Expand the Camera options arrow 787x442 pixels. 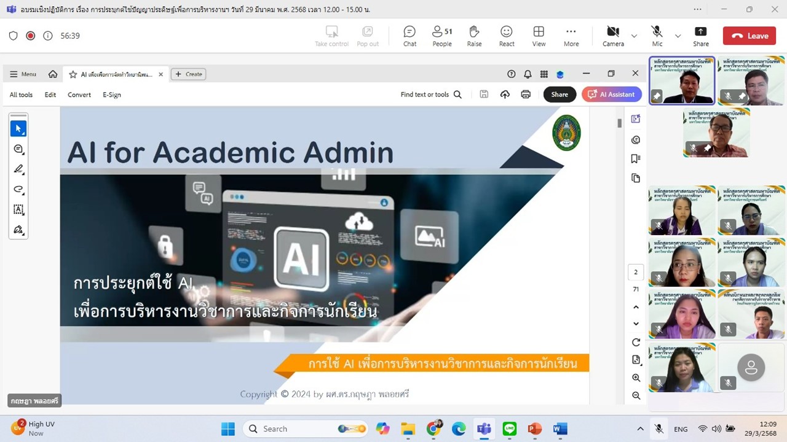point(634,36)
